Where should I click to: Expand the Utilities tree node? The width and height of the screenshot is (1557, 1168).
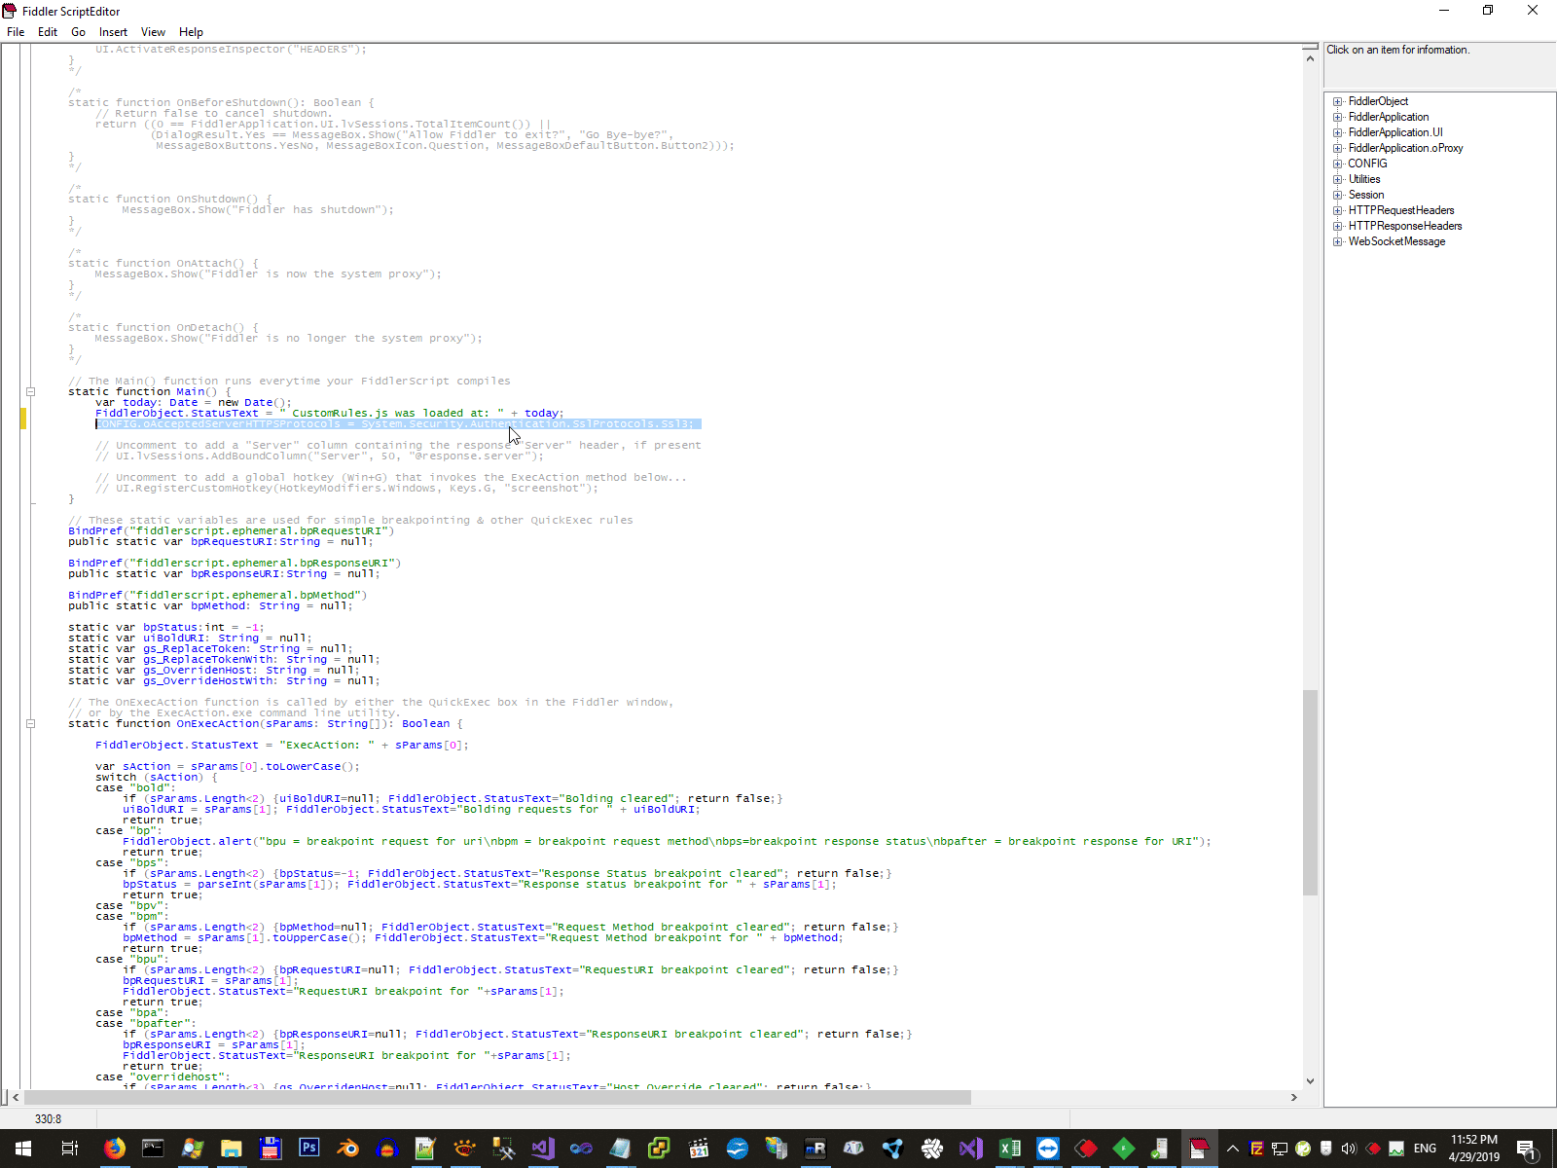tap(1338, 180)
